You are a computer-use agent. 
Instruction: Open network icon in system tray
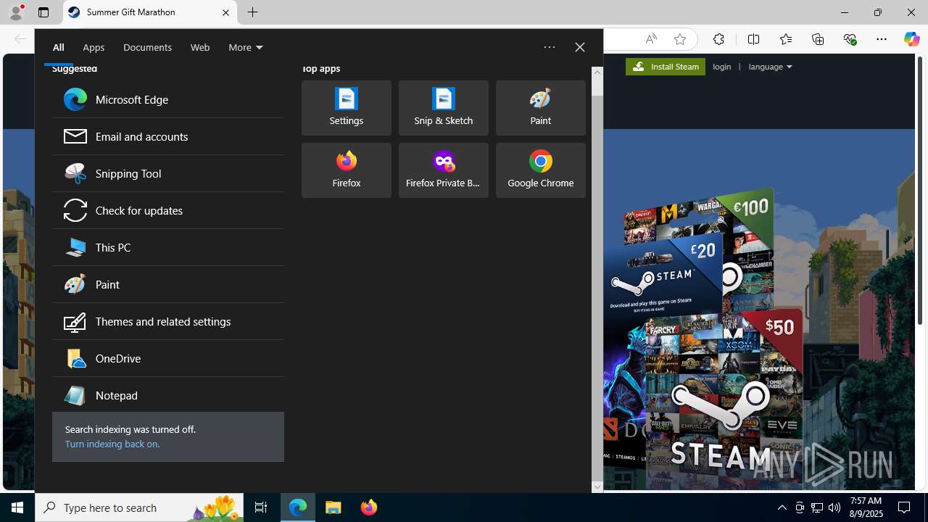tap(817, 507)
